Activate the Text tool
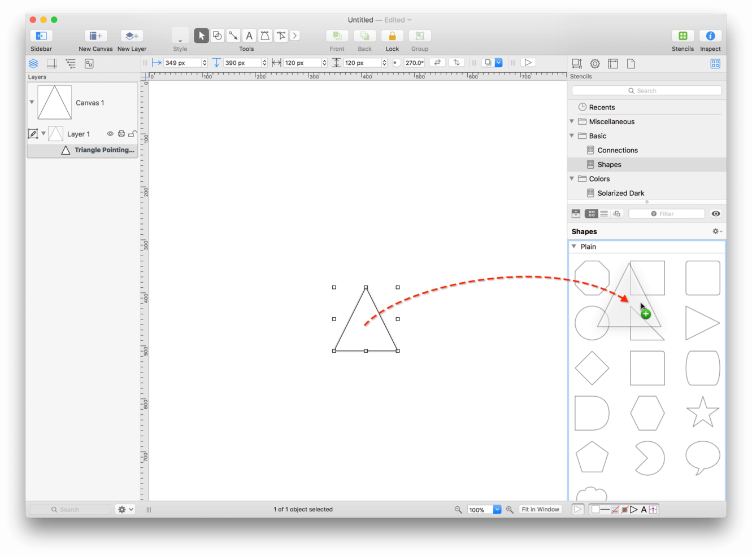Viewport: 752px width, 557px height. pos(249,35)
